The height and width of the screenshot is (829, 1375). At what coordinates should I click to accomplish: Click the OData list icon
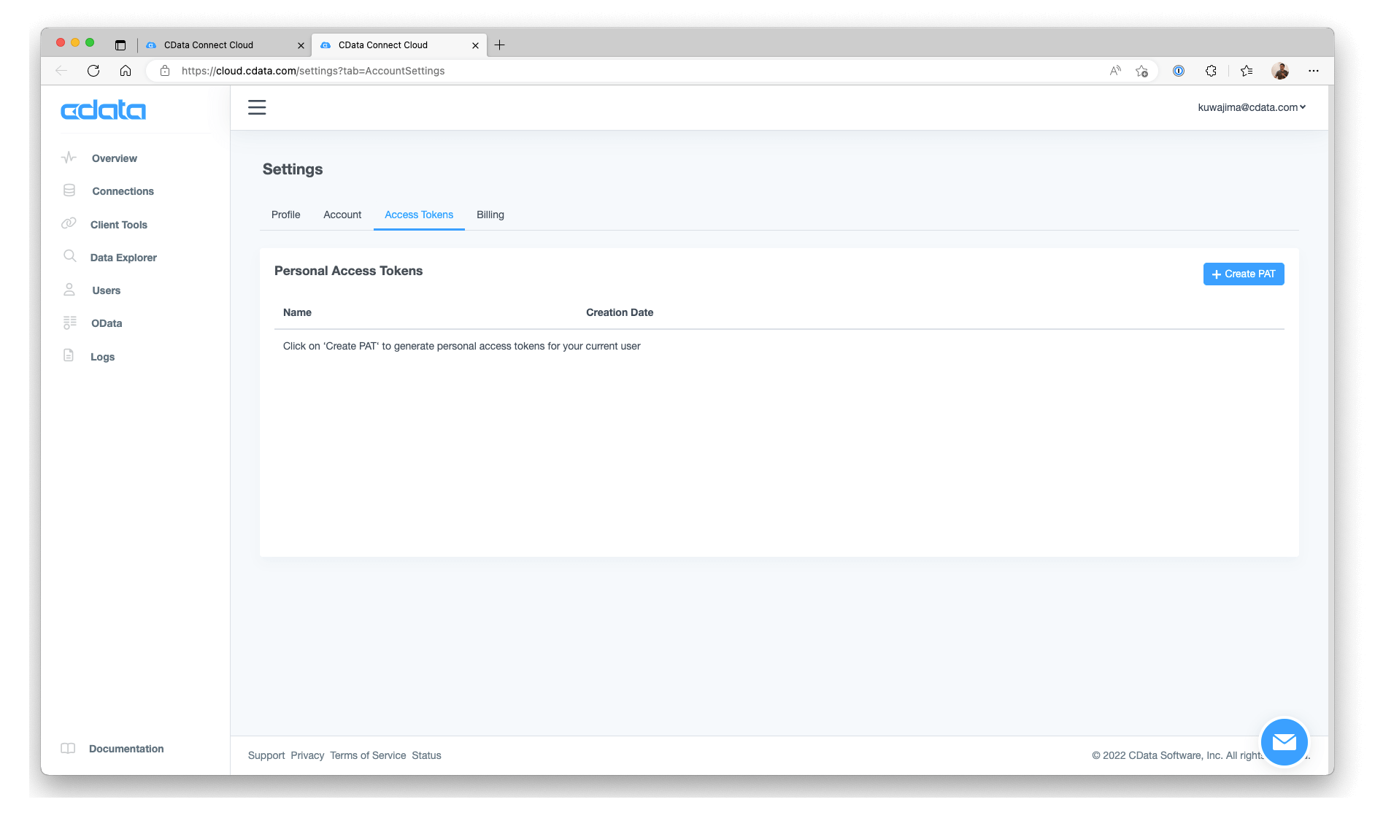click(69, 323)
